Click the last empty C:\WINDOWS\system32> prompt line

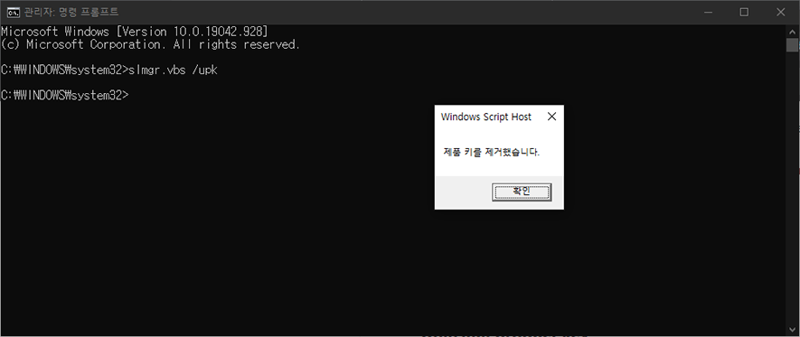click(x=65, y=96)
